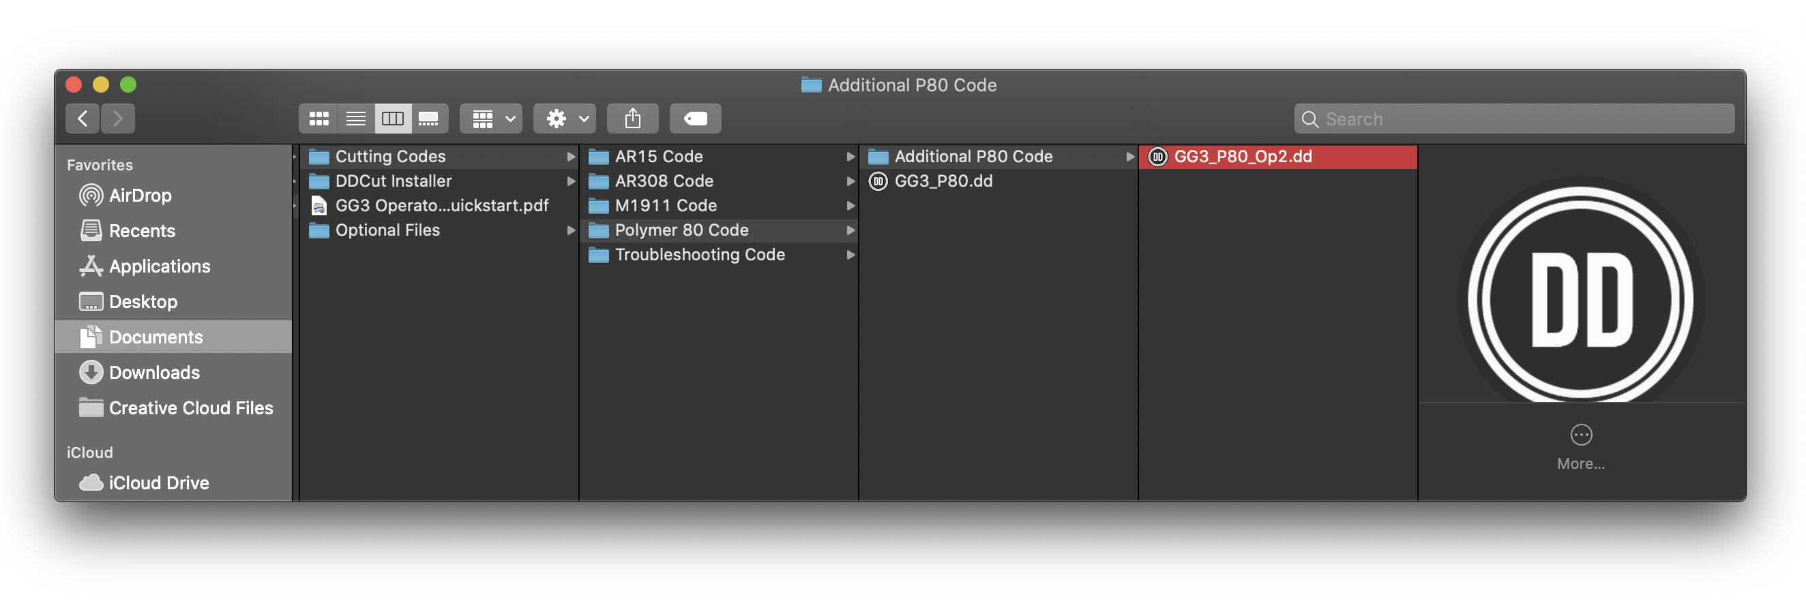Open Downloads from the sidebar
Viewport: 1806px width, 601px height.
click(x=154, y=373)
